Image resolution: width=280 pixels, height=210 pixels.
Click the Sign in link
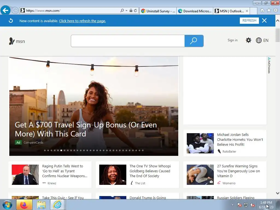click(232, 40)
